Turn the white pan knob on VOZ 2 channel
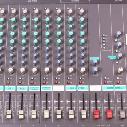This screenshot has height=127, width=127. click(11, 70)
